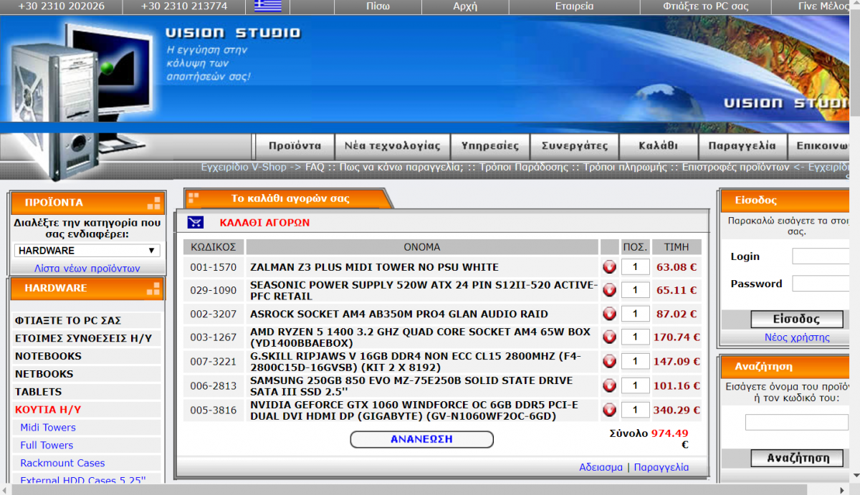Remove G.SKILL RIPJAWS V item from cart

(x=609, y=361)
